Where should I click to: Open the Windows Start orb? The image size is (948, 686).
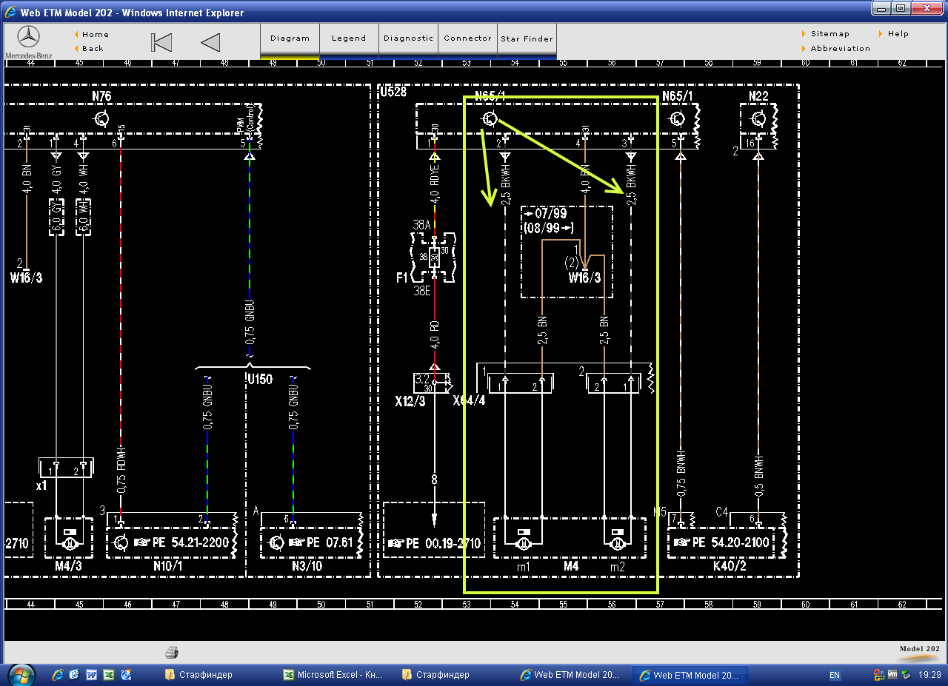click(20, 675)
